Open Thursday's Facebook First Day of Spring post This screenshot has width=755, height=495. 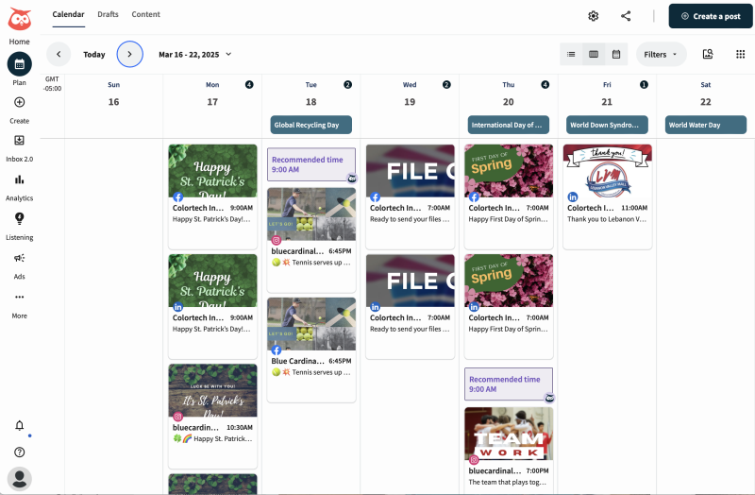(509, 196)
